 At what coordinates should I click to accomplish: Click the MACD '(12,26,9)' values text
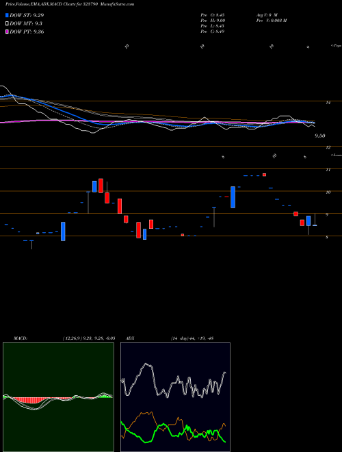click(x=89, y=338)
